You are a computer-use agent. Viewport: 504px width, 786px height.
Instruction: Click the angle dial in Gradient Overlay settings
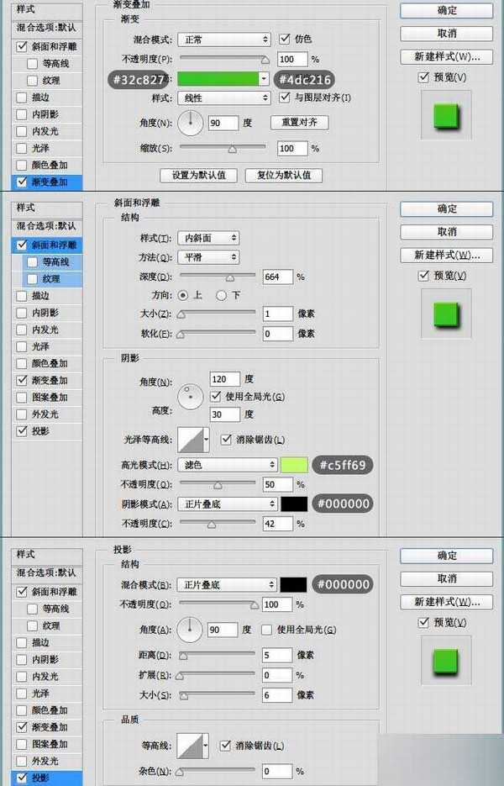point(191,124)
